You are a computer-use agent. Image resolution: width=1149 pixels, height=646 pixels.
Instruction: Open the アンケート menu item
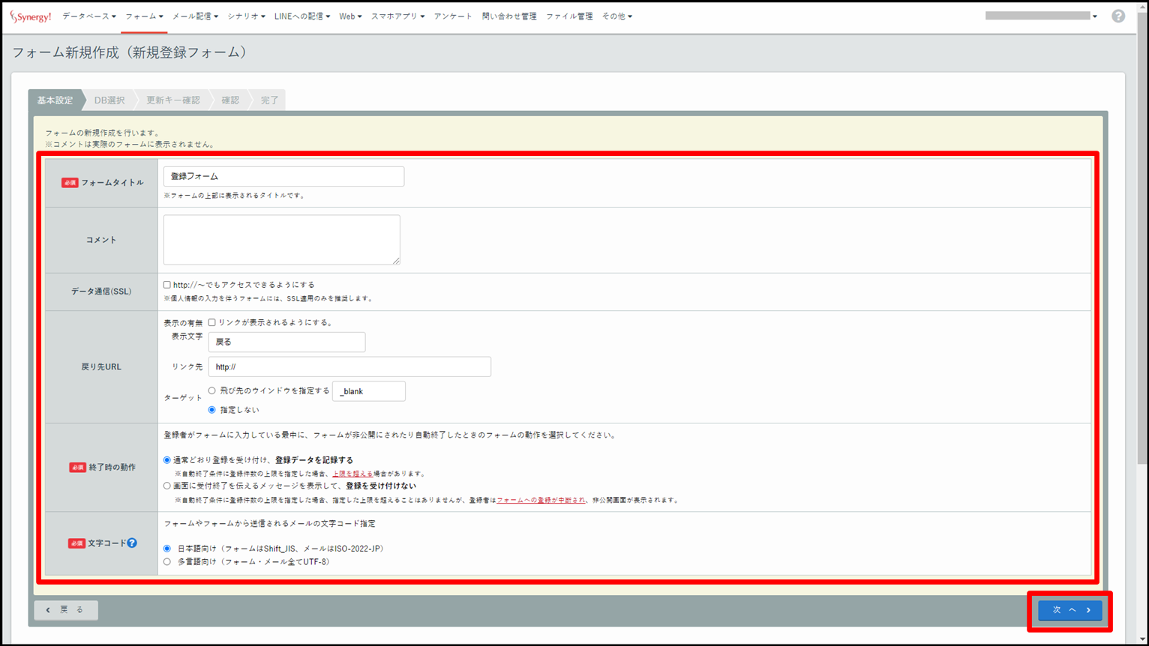click(x=453, y=16)
